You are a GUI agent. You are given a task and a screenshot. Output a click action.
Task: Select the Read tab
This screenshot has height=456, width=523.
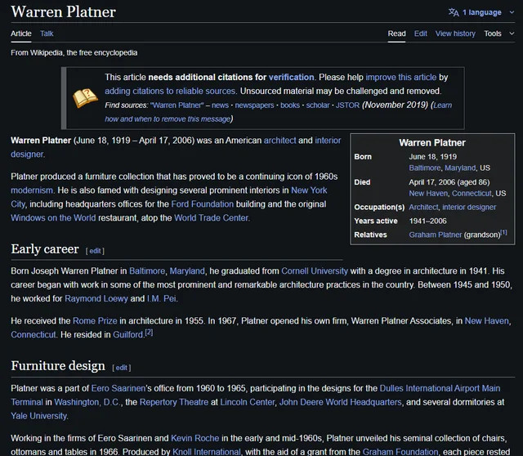coord(396,34)
